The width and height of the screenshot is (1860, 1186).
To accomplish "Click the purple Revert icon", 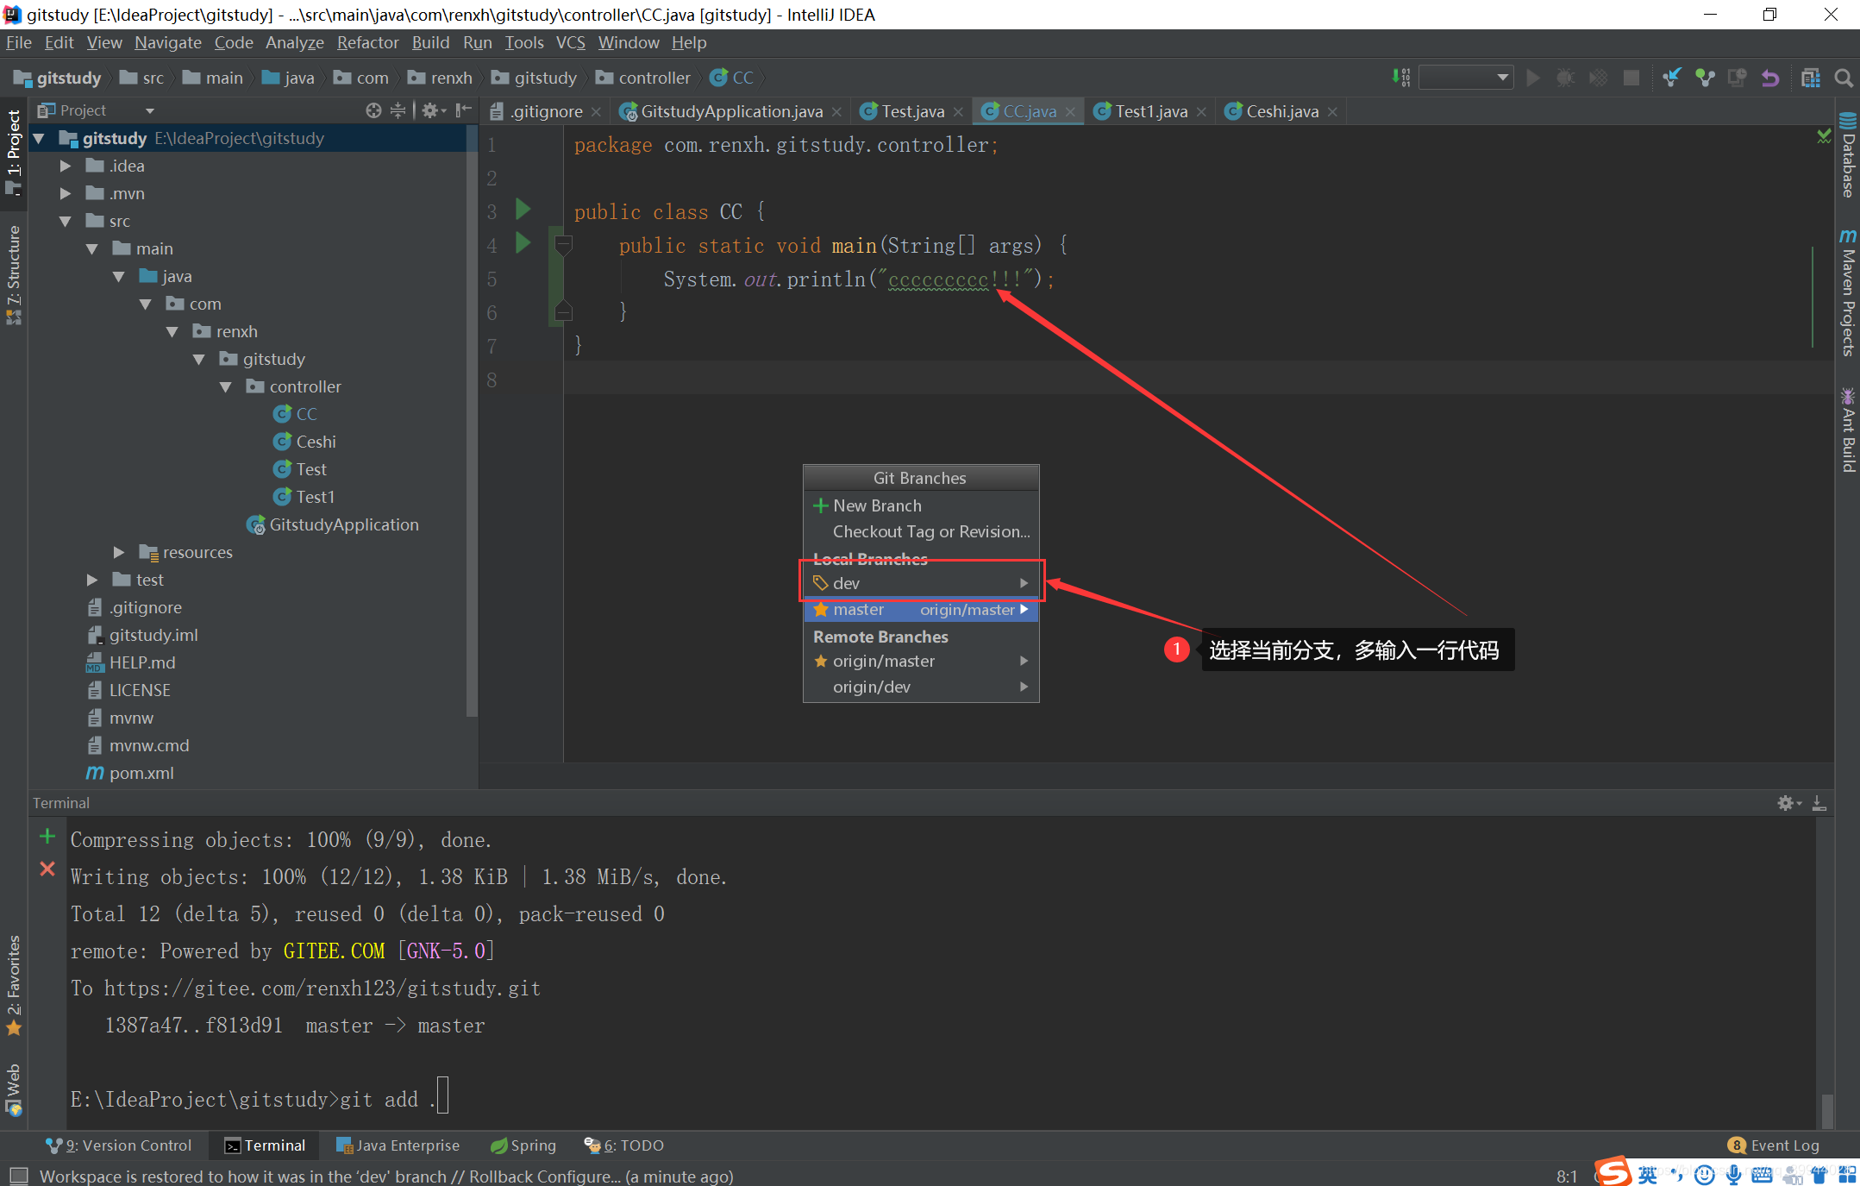I will [1770, 78].
